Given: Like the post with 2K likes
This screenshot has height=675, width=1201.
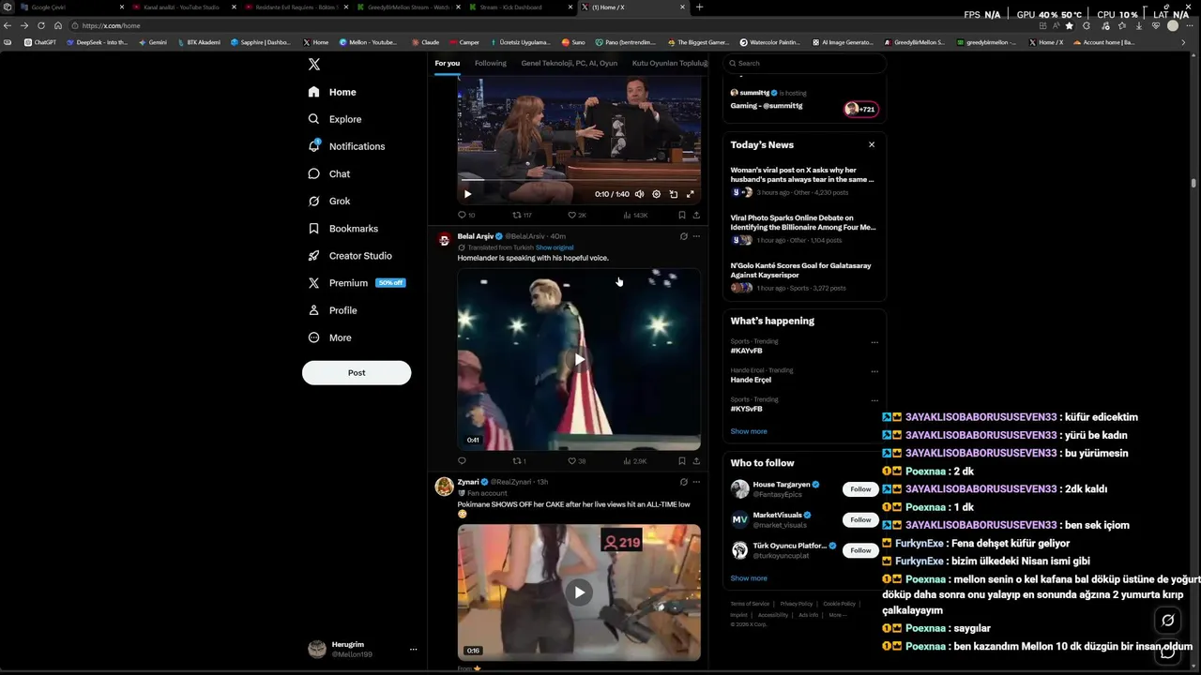Looking at the screenshot, I should click(x=577, y=215).
